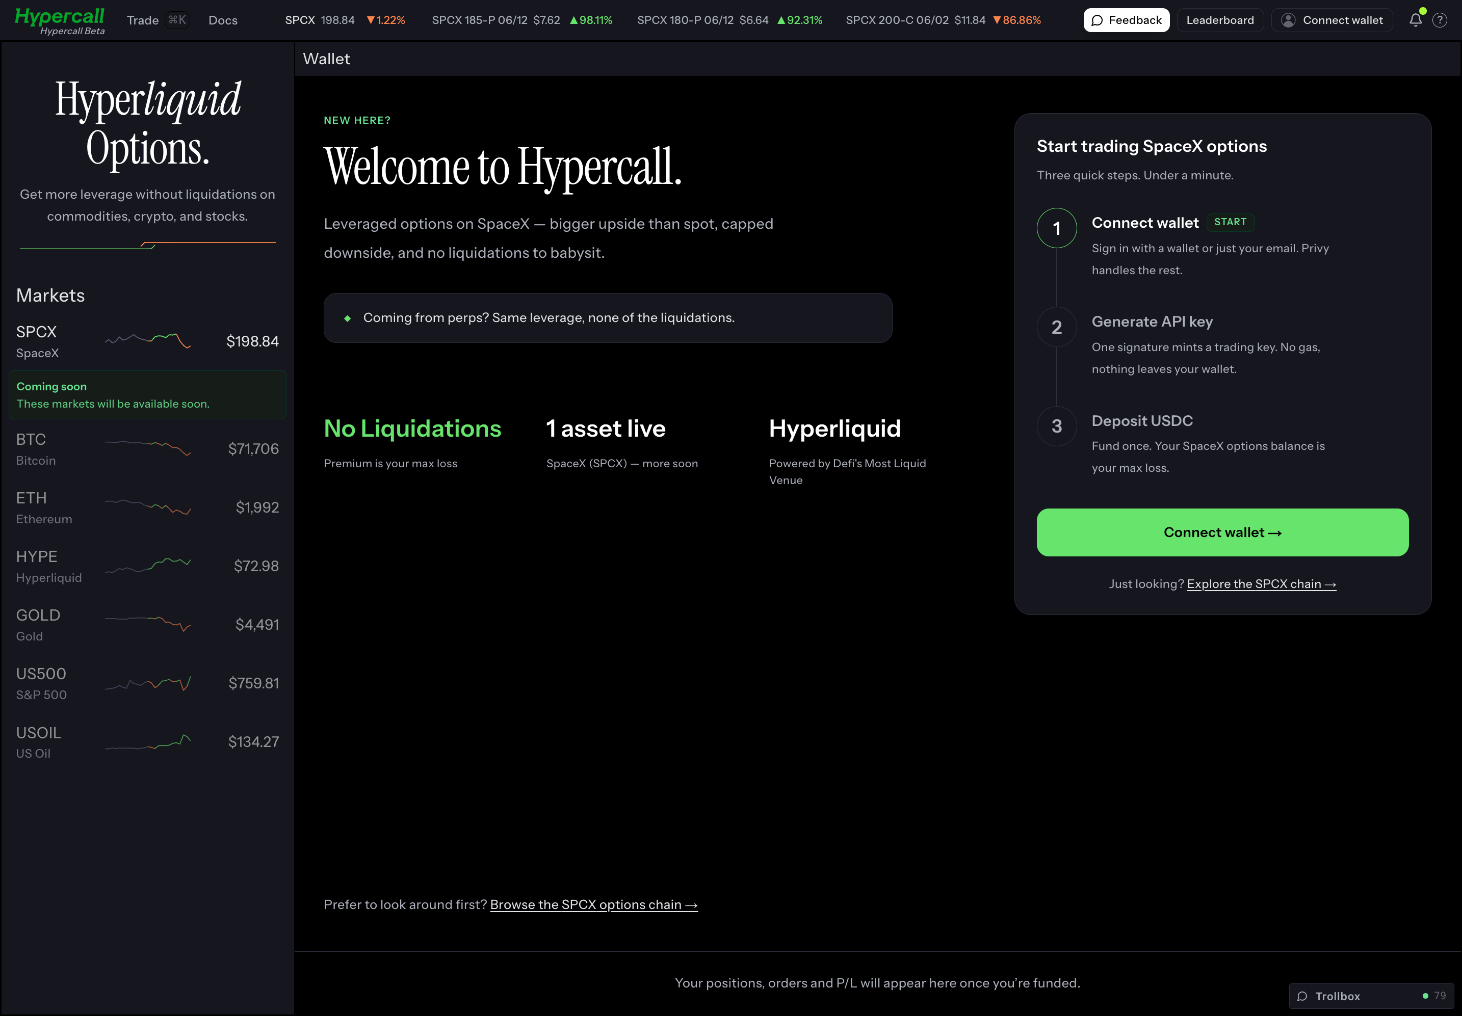Open the help question mark icon
Viewport: 1462px width, 1016px height.
coord(1440,20)
